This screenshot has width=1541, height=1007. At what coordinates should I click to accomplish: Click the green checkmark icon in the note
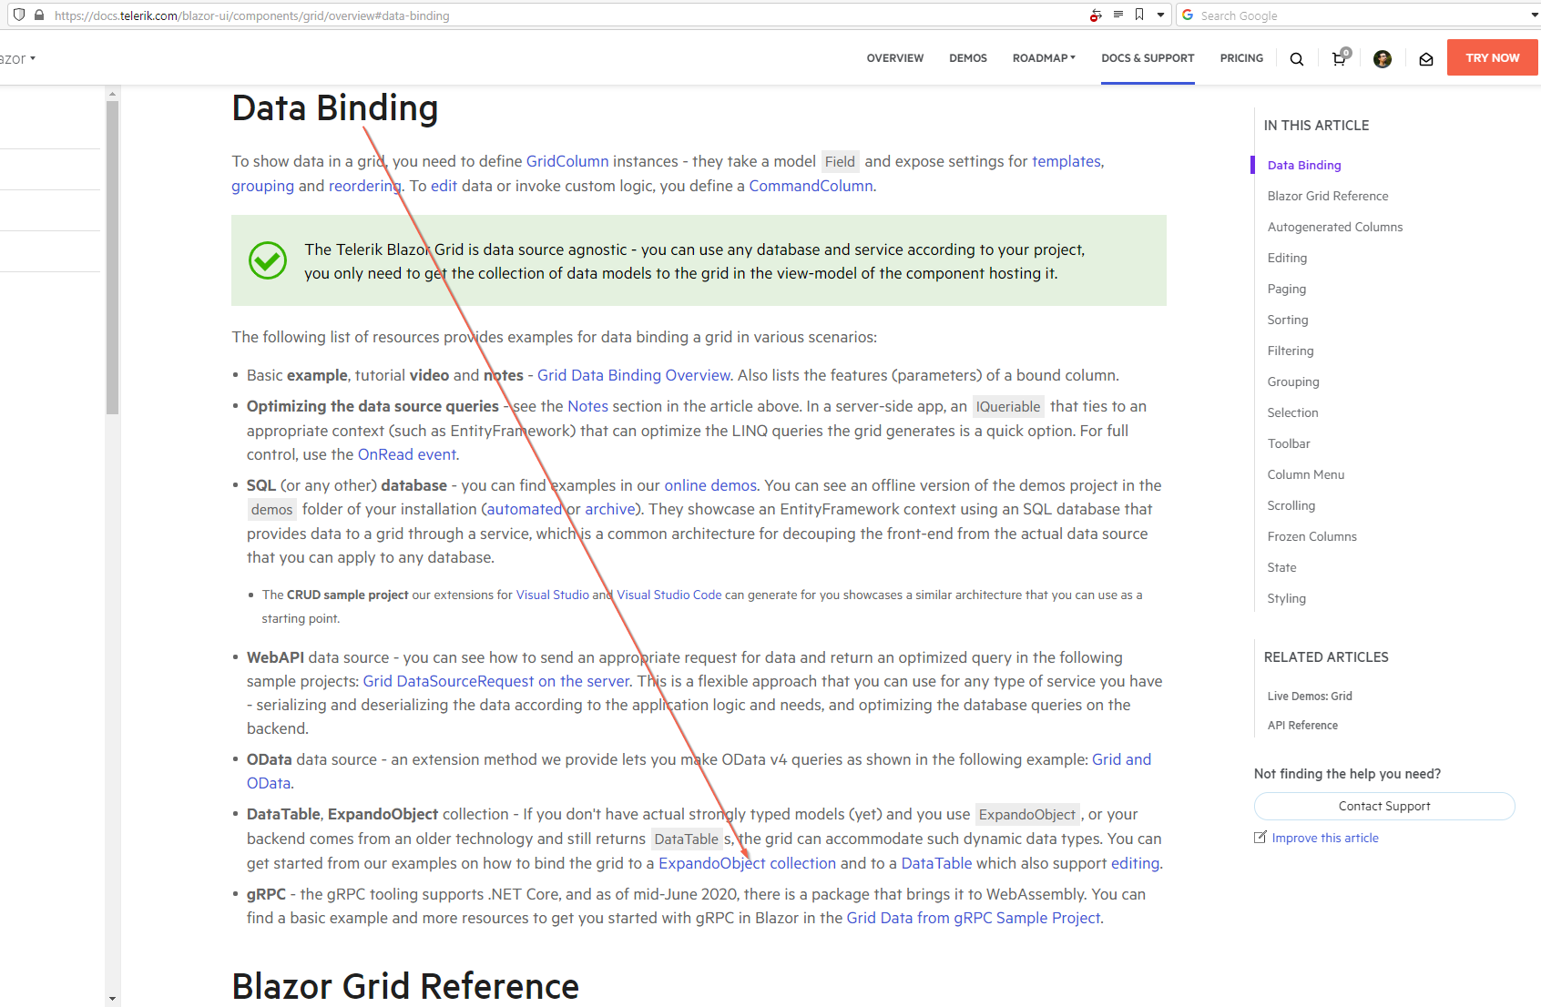pyautogui.click(x=268, y=260)
